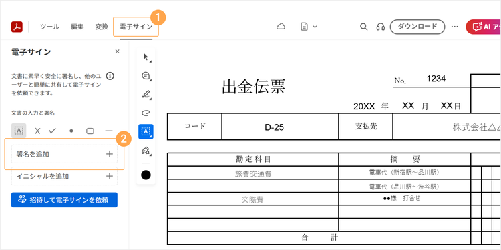Click the 合計 row label
The height and width of the screenshot is (250, 501).
point(319,238)
